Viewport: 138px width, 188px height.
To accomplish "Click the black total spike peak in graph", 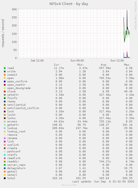I will 127,11.
